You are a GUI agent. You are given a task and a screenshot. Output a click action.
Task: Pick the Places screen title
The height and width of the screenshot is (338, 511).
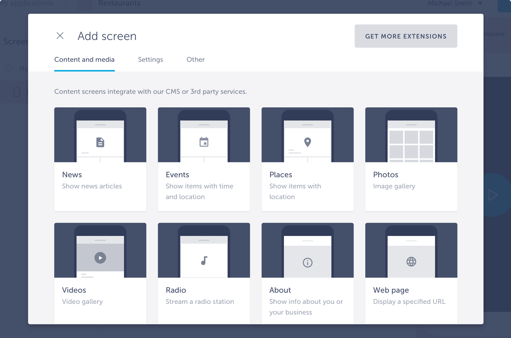coord(281,175)
